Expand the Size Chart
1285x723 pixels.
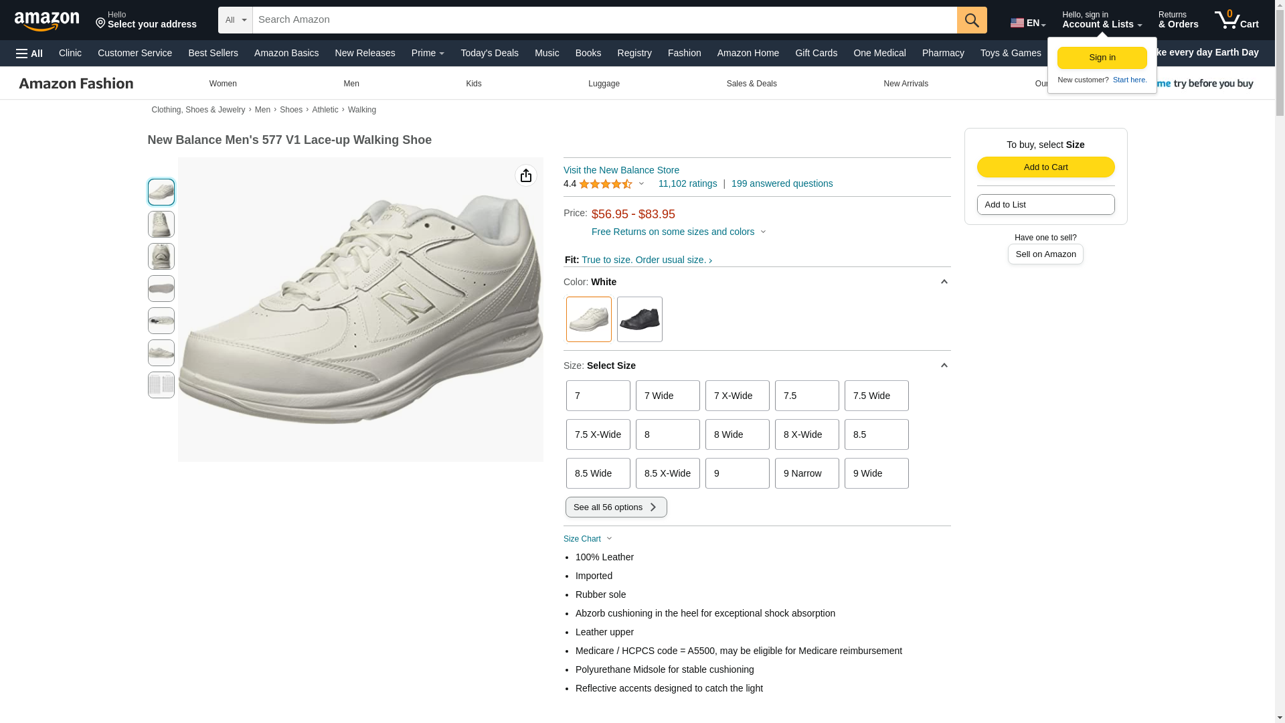point(588,539)
